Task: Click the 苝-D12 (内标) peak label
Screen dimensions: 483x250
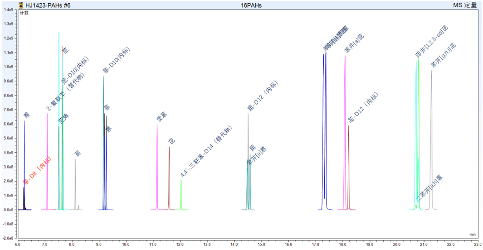Action: point(363,107)
